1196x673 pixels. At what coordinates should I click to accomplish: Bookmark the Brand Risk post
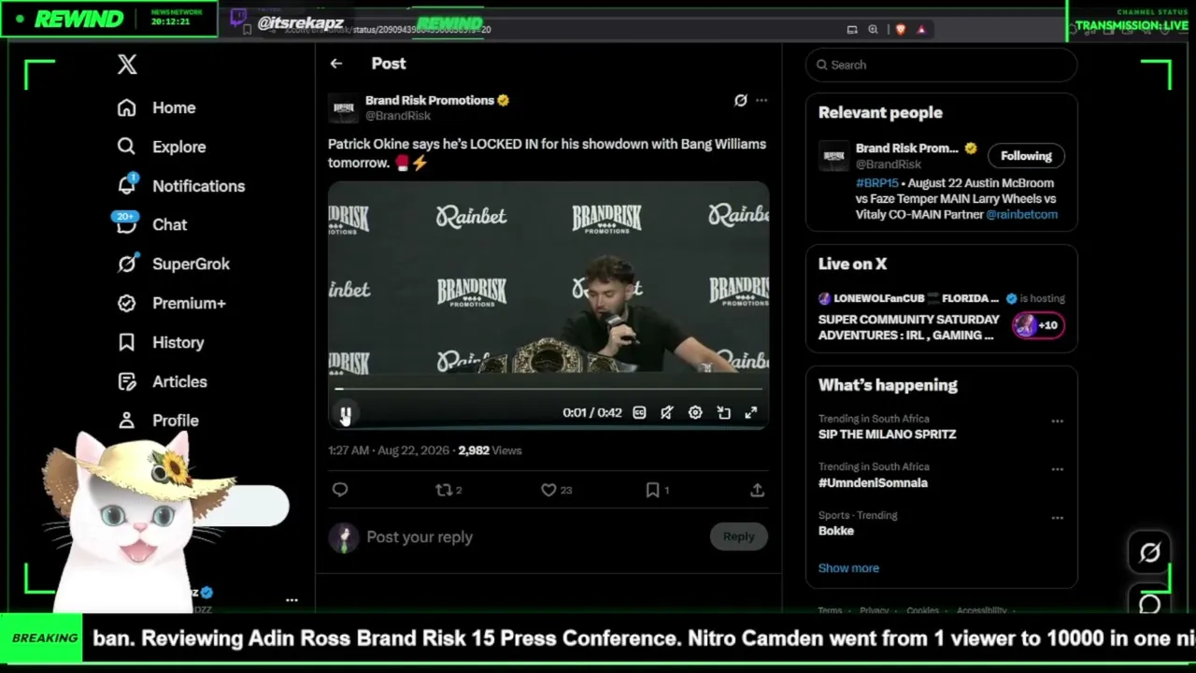point(657,490)
